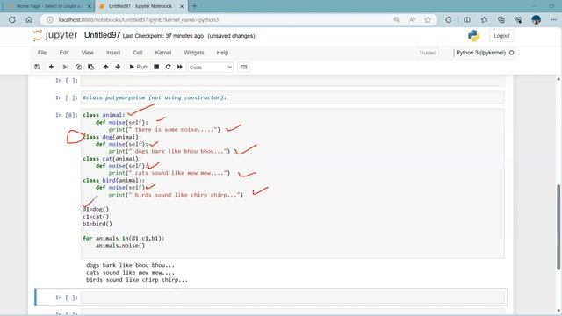Interrupt the kernel with the stop icon
The image size is (562, 316).
(x=156, y=67)
